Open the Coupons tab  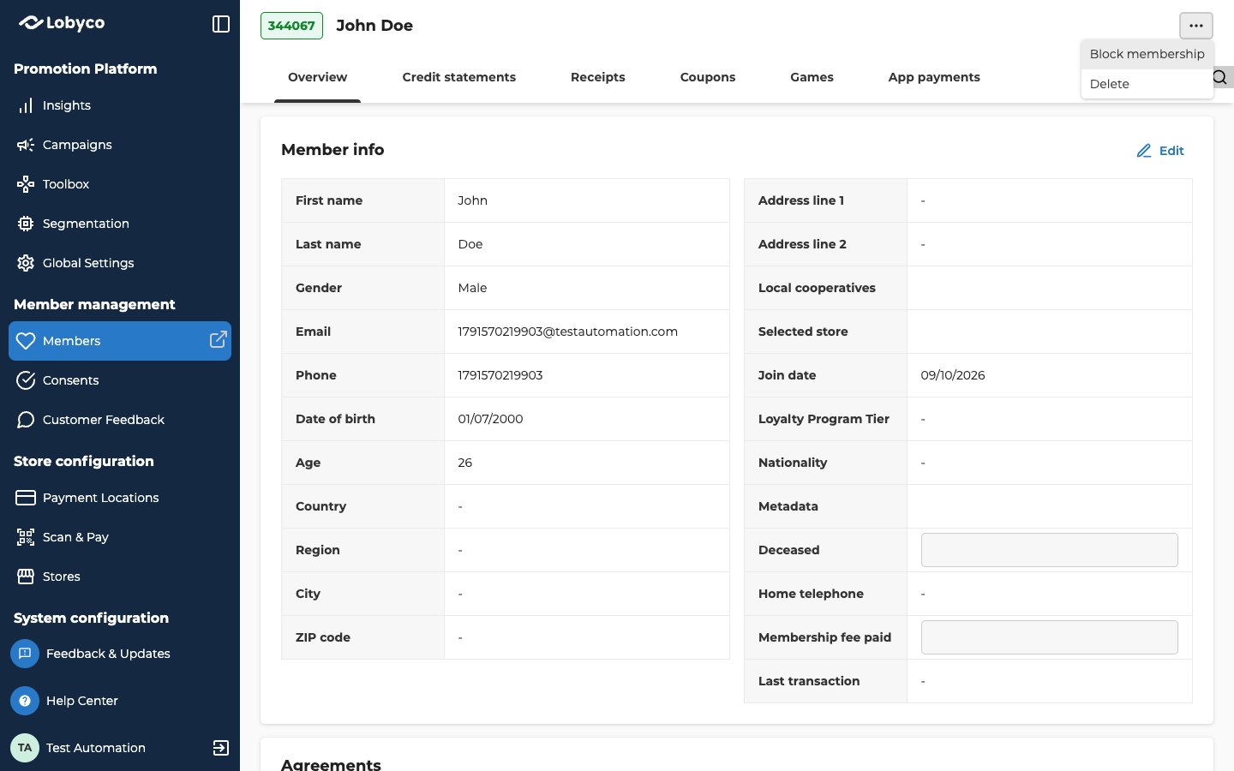point(708,77)
